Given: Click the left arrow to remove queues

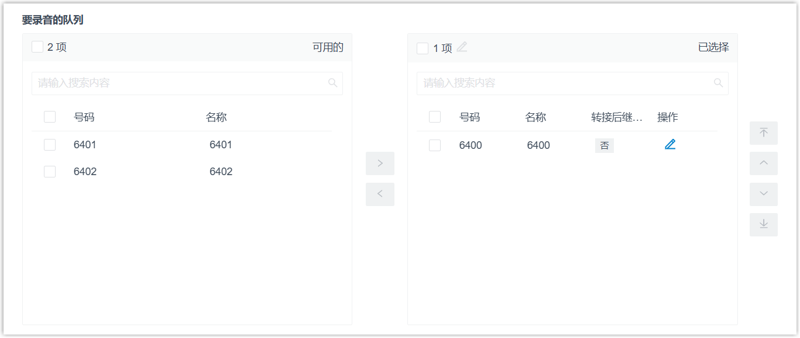Looking at the screenshot, I should [x=380, y=194].
